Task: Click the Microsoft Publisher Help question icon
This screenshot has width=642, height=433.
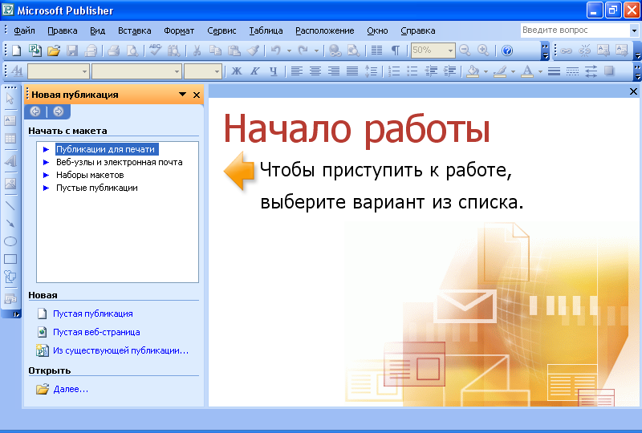Action: (506, 51)
